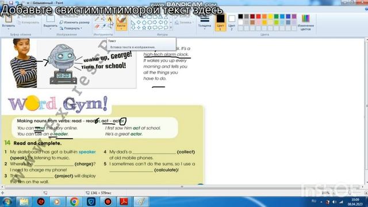Pick the yellow color swatch
Screen dimensions: 368x207
pyautogui.click(x=270, y=16)
